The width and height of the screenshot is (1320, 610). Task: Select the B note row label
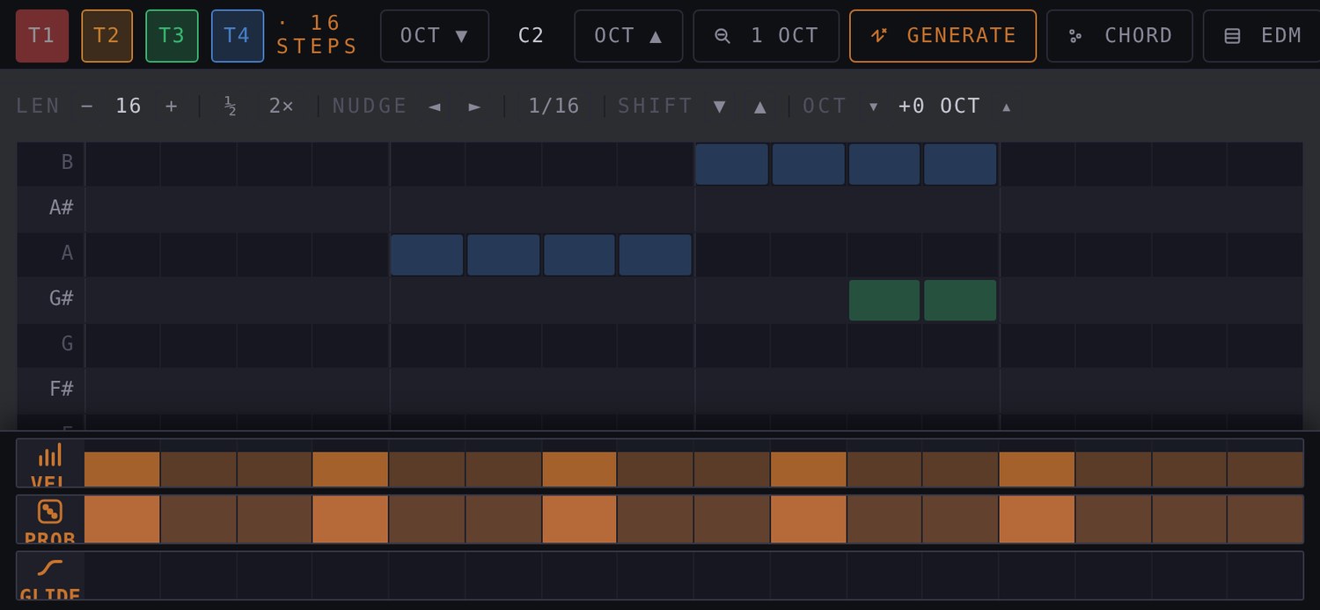tap(67, 163)
